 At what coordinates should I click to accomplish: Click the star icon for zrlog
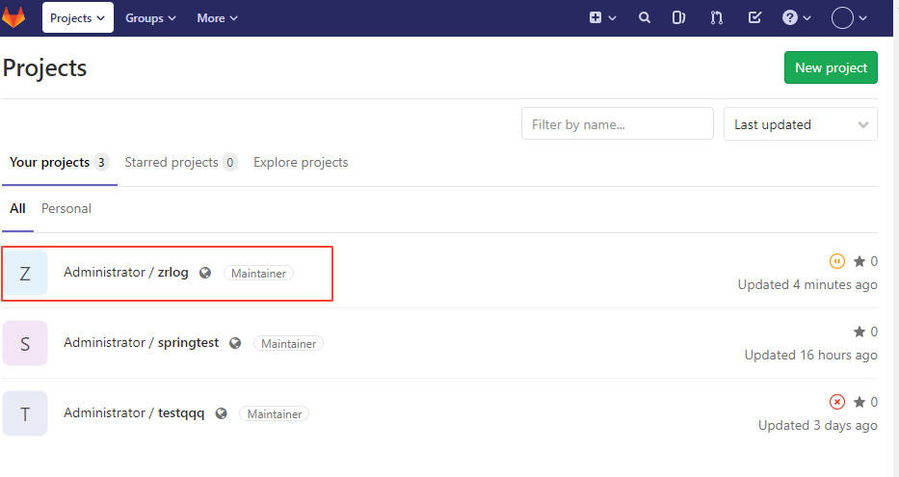tap(859, 261)
